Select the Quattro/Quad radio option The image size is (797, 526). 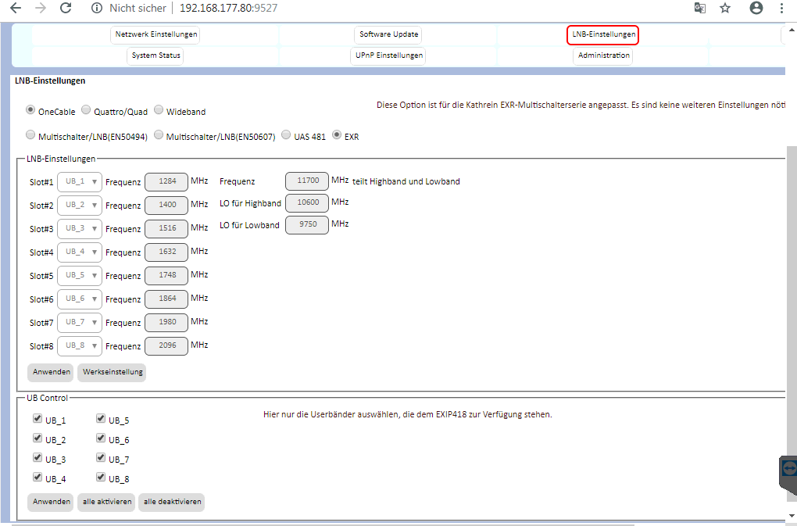tap(87, 110)
